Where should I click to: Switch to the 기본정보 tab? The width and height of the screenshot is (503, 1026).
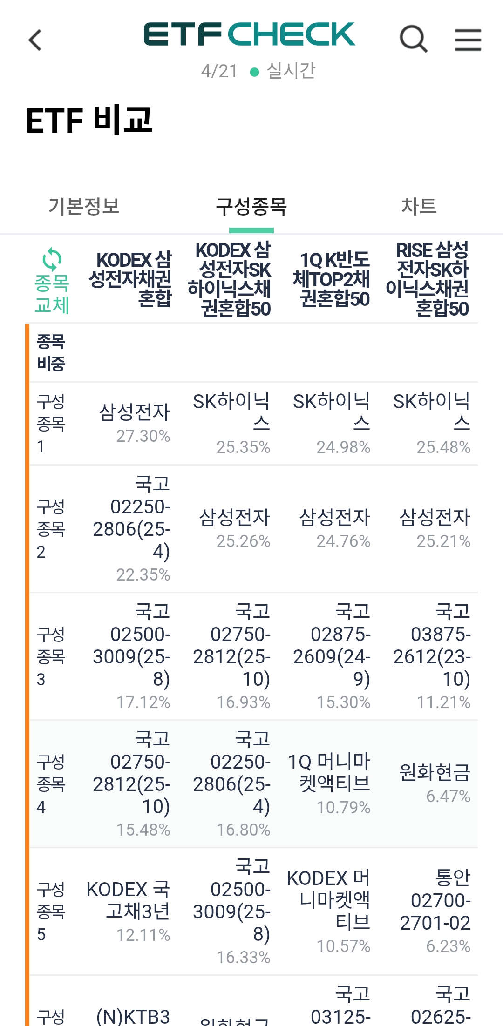(x=84, y=206)
